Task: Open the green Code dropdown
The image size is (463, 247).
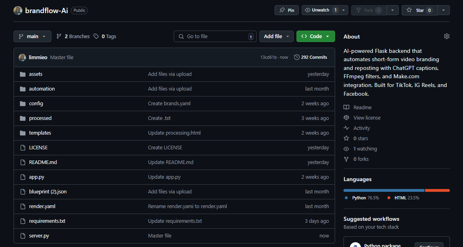Action: tap(316, 36)
